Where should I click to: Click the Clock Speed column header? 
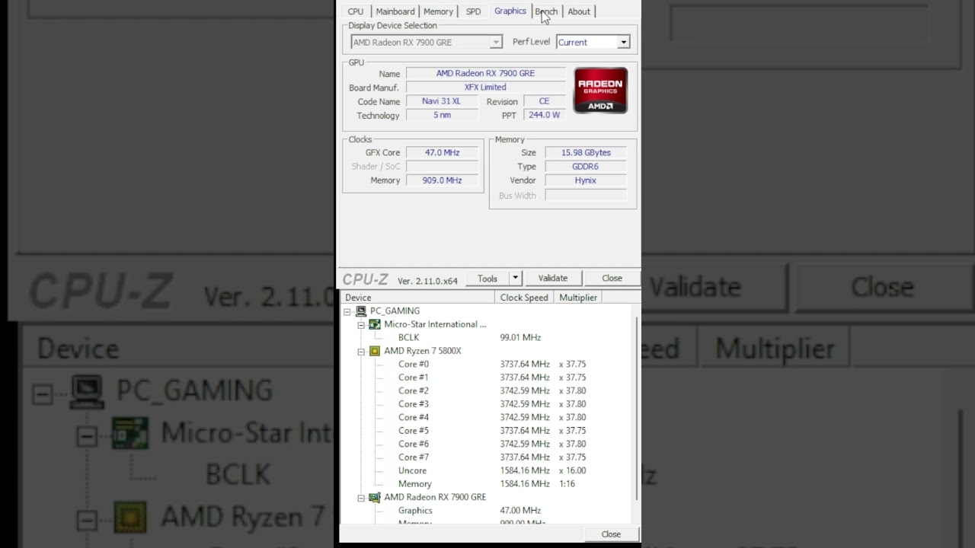tap(524, 298)
